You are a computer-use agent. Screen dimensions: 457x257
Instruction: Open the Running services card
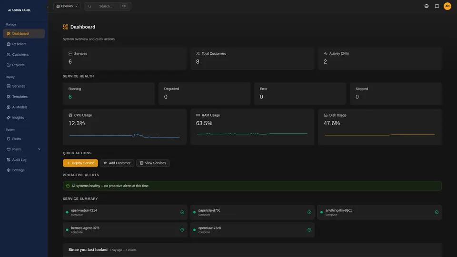(109, 94)
